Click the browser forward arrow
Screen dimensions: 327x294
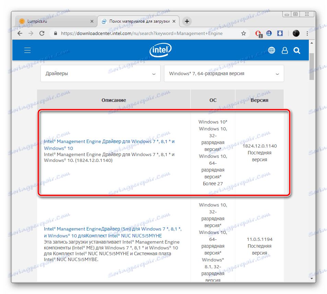tap(31, 33)
